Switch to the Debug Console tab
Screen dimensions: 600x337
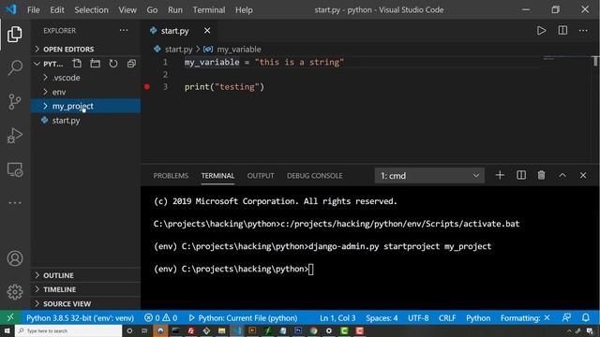(315, 176)
